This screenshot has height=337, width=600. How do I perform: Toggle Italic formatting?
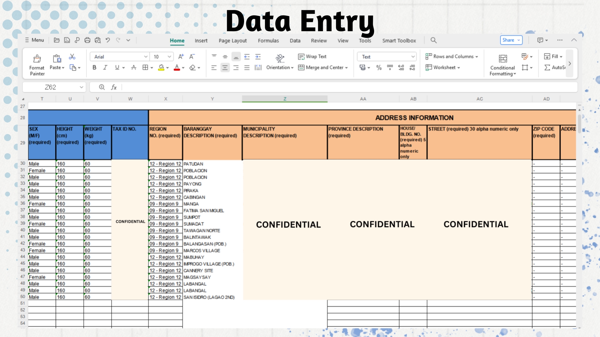pyautogui.click(x=105, y=67)
